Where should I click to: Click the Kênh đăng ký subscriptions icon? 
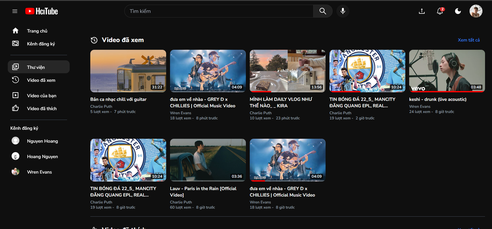pos(15,44)
